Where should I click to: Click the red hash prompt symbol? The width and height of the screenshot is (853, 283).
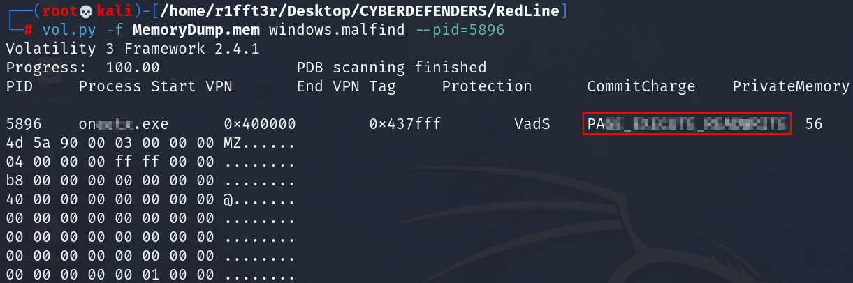pyautogui.click(x=28, y=30)
